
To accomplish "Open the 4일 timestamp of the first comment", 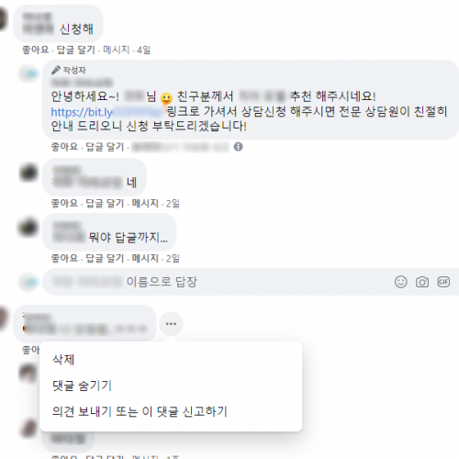I will (x=143, y=50).
